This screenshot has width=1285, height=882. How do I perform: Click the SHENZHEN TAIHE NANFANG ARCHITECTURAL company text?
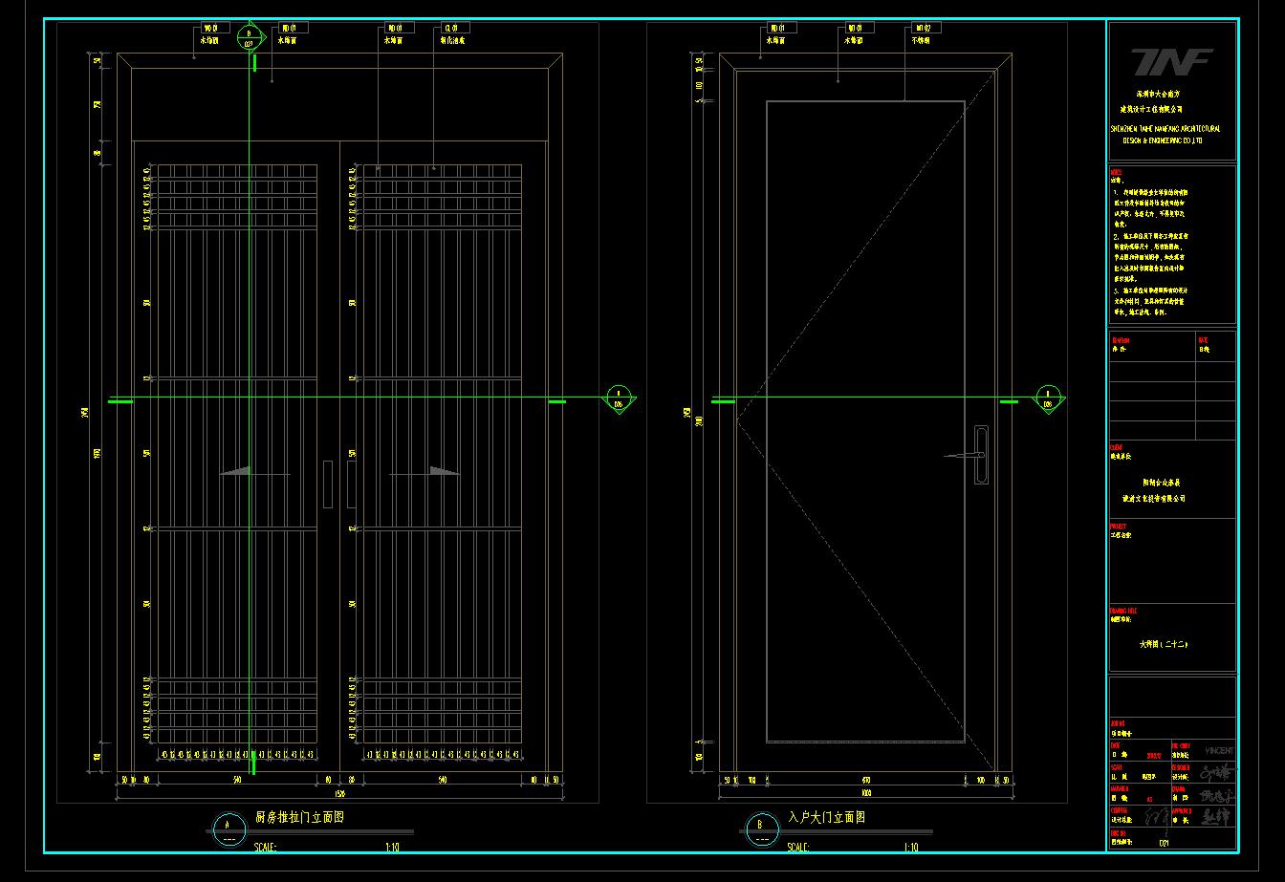1165,128
